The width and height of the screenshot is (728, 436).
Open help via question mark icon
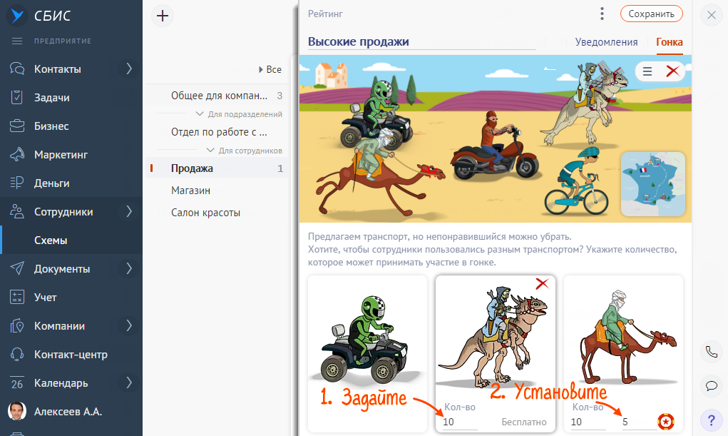[x=711, y=419]
